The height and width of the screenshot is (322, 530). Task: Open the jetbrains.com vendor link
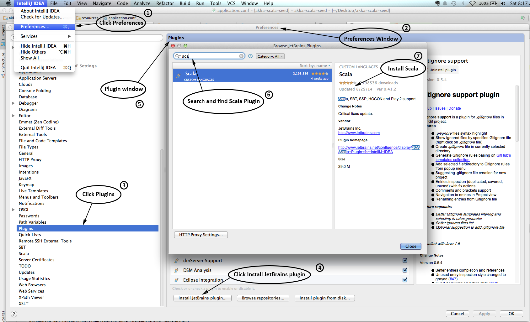pyautogui.click(x=359, y=133)
